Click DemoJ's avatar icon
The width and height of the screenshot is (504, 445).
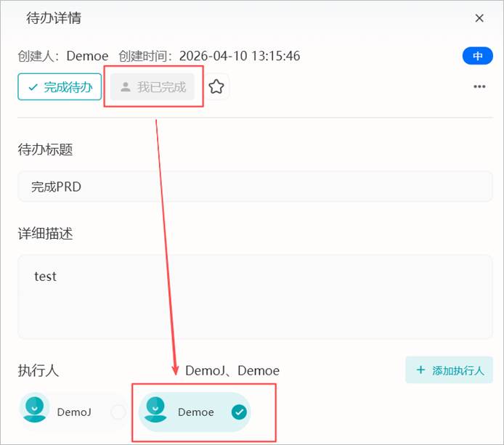[x=35, y=409]
